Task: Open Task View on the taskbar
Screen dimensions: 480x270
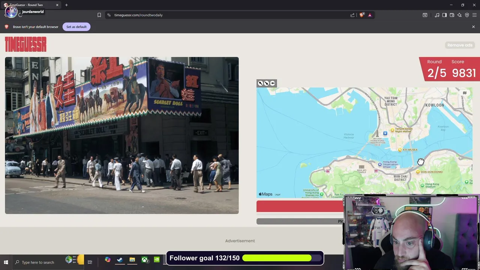Action: pos(90,262)
